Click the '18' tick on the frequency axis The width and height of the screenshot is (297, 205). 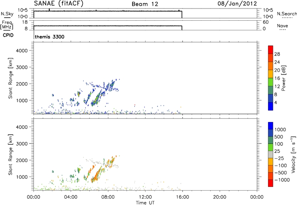pyautogui.click(x=25, y=22)
